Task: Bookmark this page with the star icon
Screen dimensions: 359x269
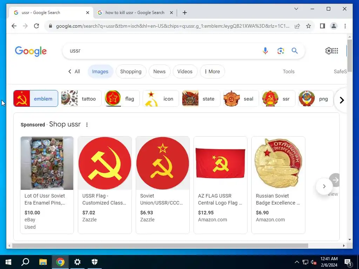Action: click(309, 26)
